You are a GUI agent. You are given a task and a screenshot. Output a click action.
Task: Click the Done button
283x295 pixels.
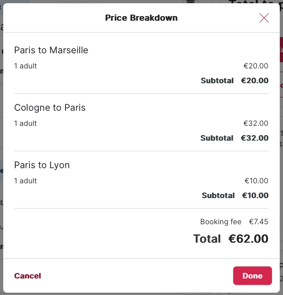[253, 276]
